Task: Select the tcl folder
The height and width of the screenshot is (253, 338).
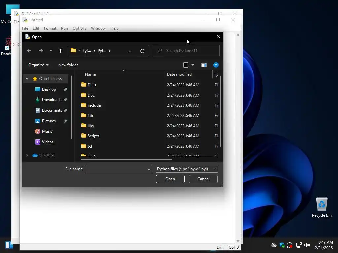Action: 90,146
